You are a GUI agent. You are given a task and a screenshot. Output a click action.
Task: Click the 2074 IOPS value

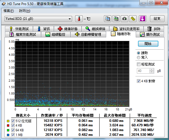coord(54,135)
